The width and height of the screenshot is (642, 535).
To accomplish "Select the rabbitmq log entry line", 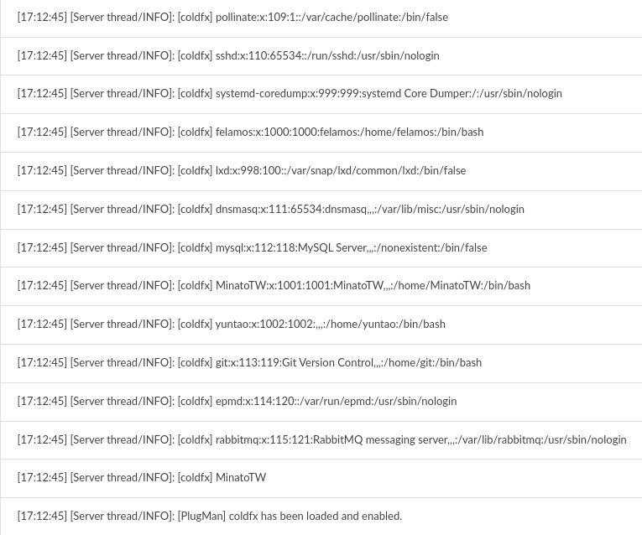I will (321, 439).
